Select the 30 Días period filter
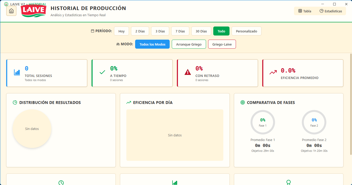 click(x=201, y=31)
